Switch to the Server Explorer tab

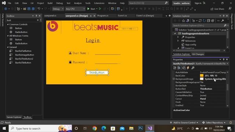point(14,117)
